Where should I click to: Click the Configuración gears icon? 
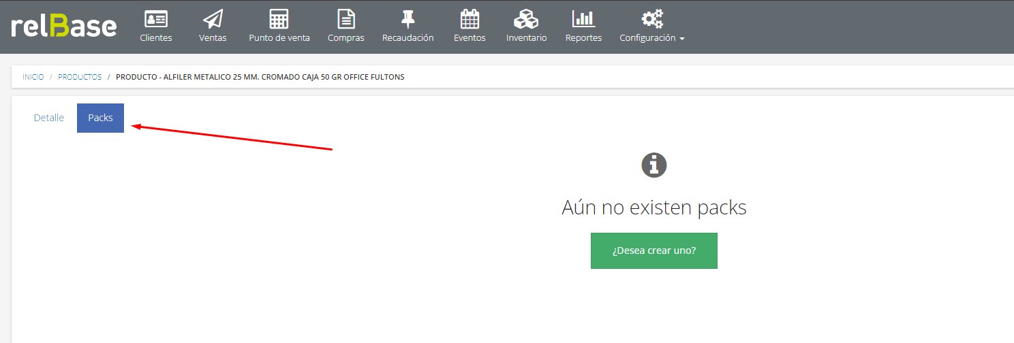click(x=652, y=18)
